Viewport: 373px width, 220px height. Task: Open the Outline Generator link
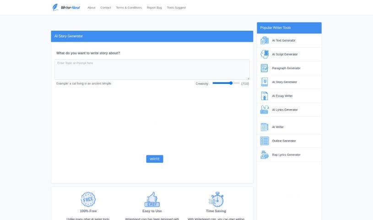[284, 141]
